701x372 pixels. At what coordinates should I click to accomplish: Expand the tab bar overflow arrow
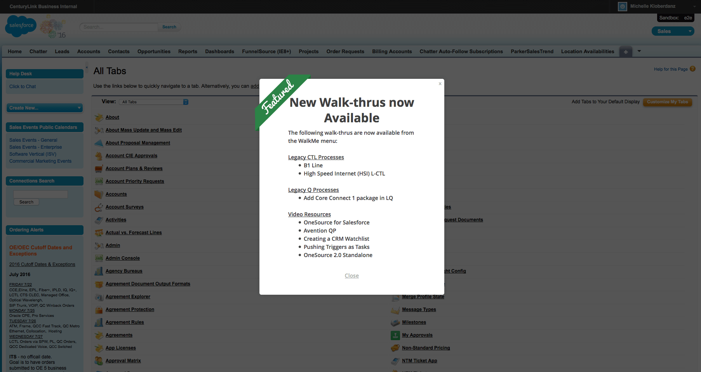(x=639, y=51)
